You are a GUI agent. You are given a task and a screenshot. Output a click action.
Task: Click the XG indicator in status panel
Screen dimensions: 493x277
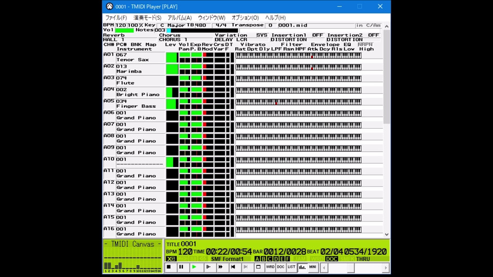click(171, 259)
